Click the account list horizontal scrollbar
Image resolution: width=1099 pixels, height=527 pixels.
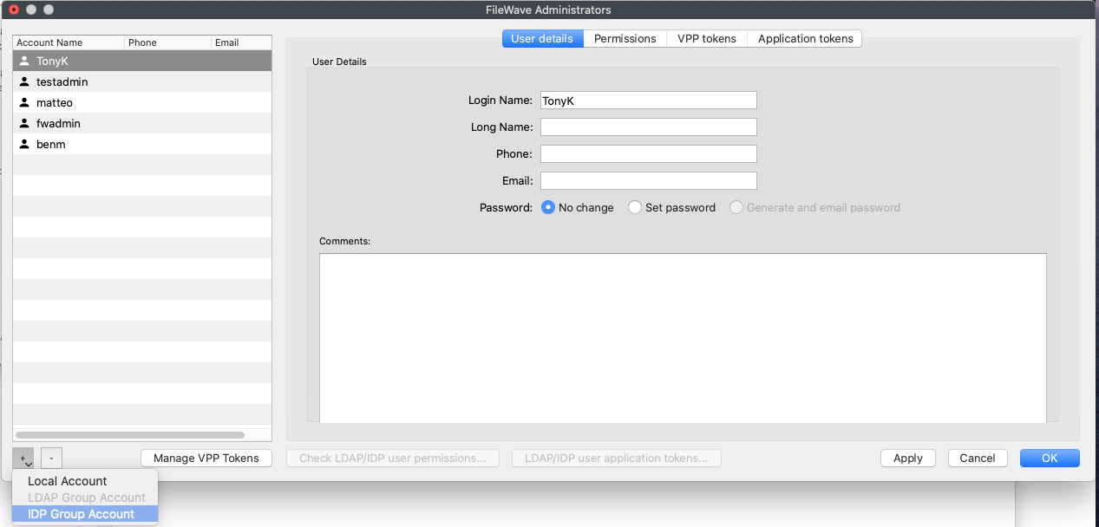click(130, 435)
